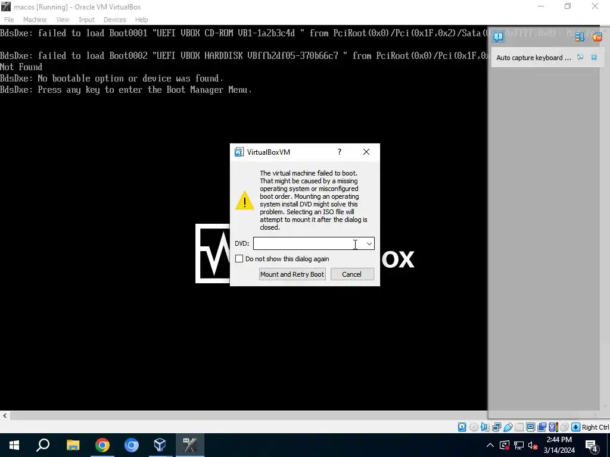Click the hard disk activity indicator icon

(x=462, y=427)
